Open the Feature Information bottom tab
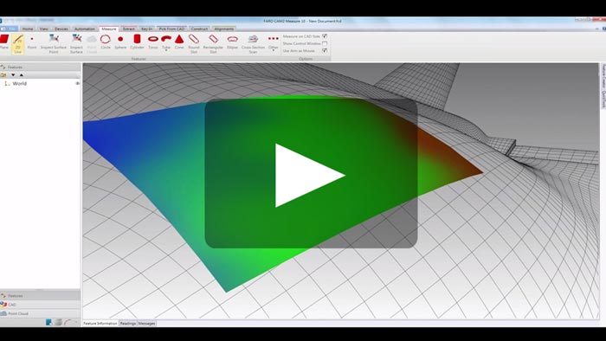The image size is (606, 341). (x=100, y=323)
